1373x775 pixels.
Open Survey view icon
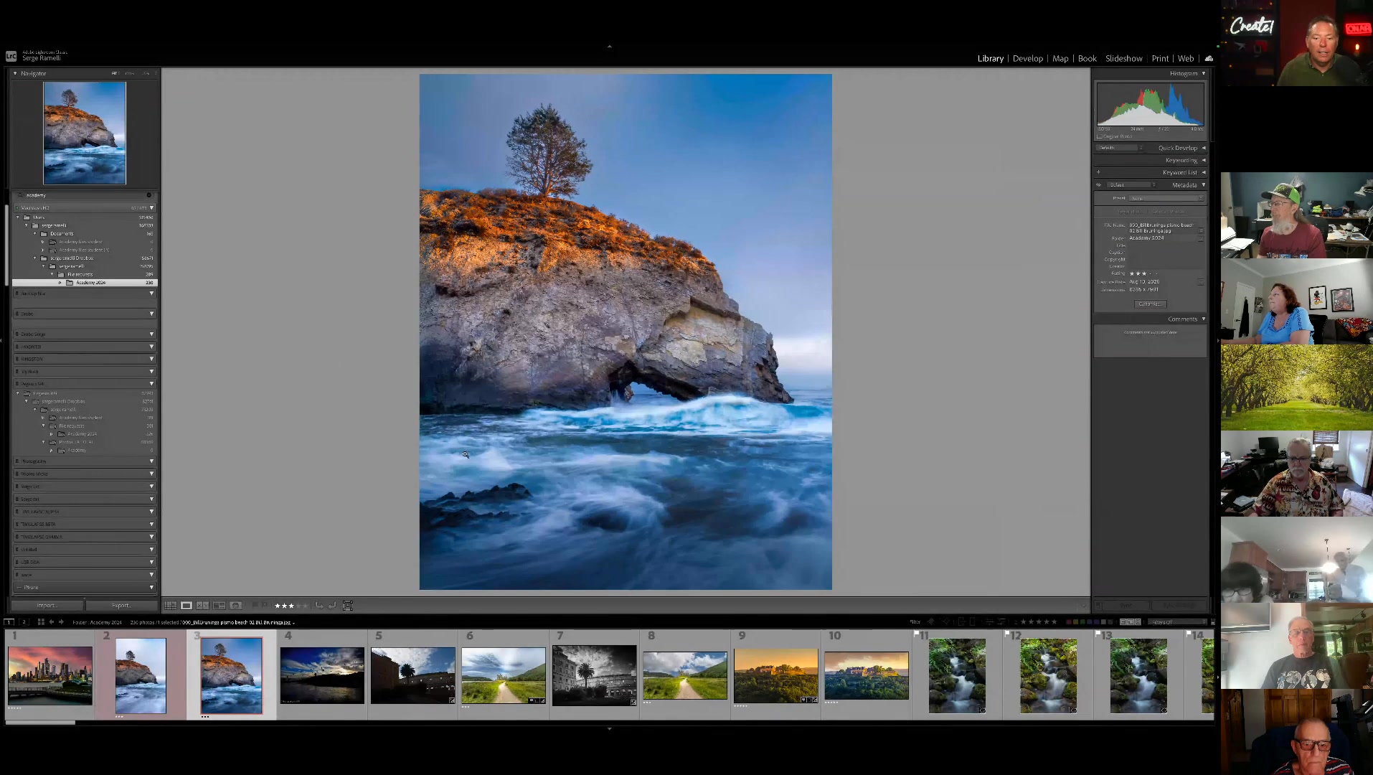pyautogui.click(x=220, y=606)
